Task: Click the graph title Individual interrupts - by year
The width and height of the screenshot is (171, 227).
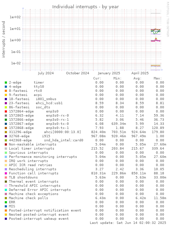Action: pyautogui.click(x=85, y=7)
